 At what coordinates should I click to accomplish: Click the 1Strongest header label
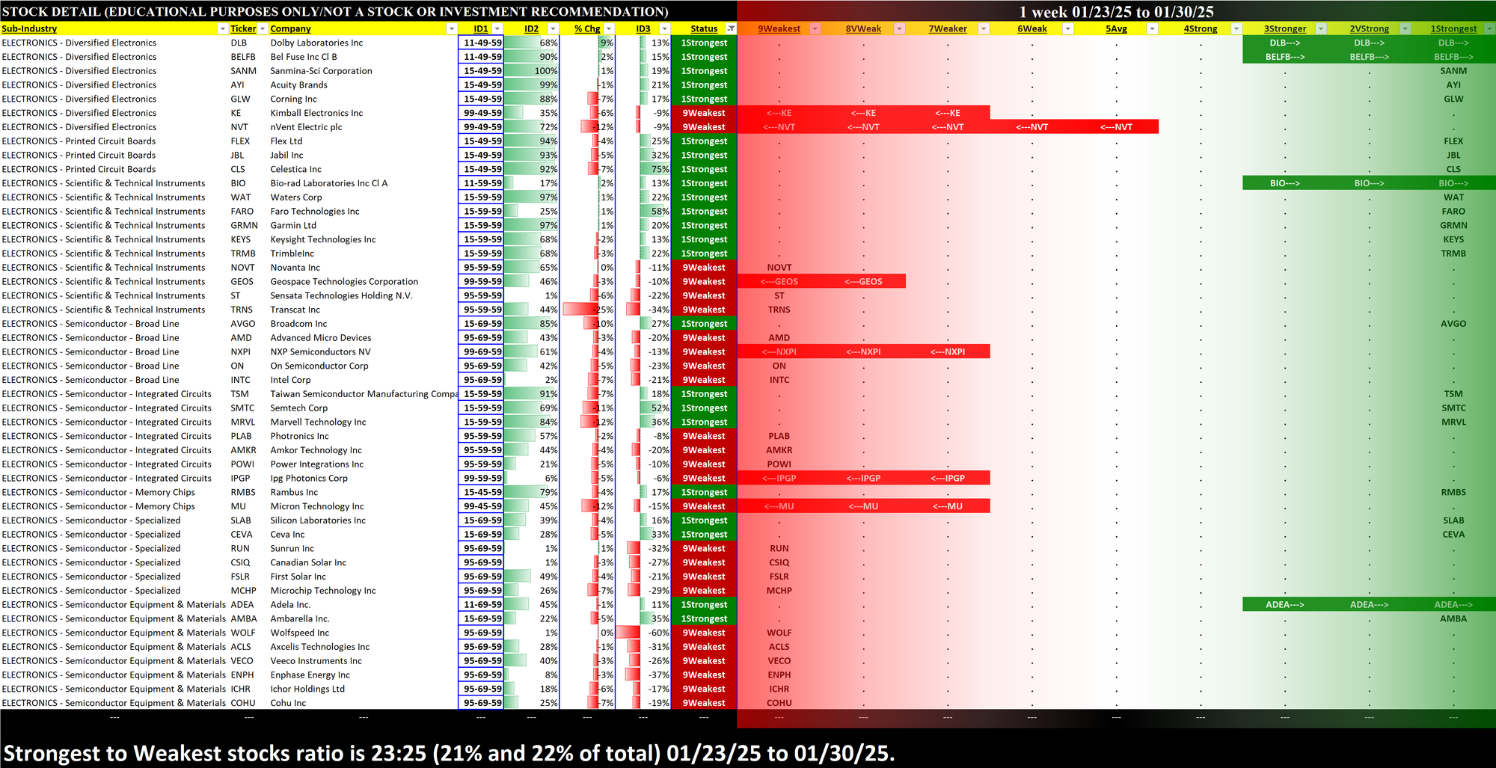pyautogui.click(x=1453, y=28)
